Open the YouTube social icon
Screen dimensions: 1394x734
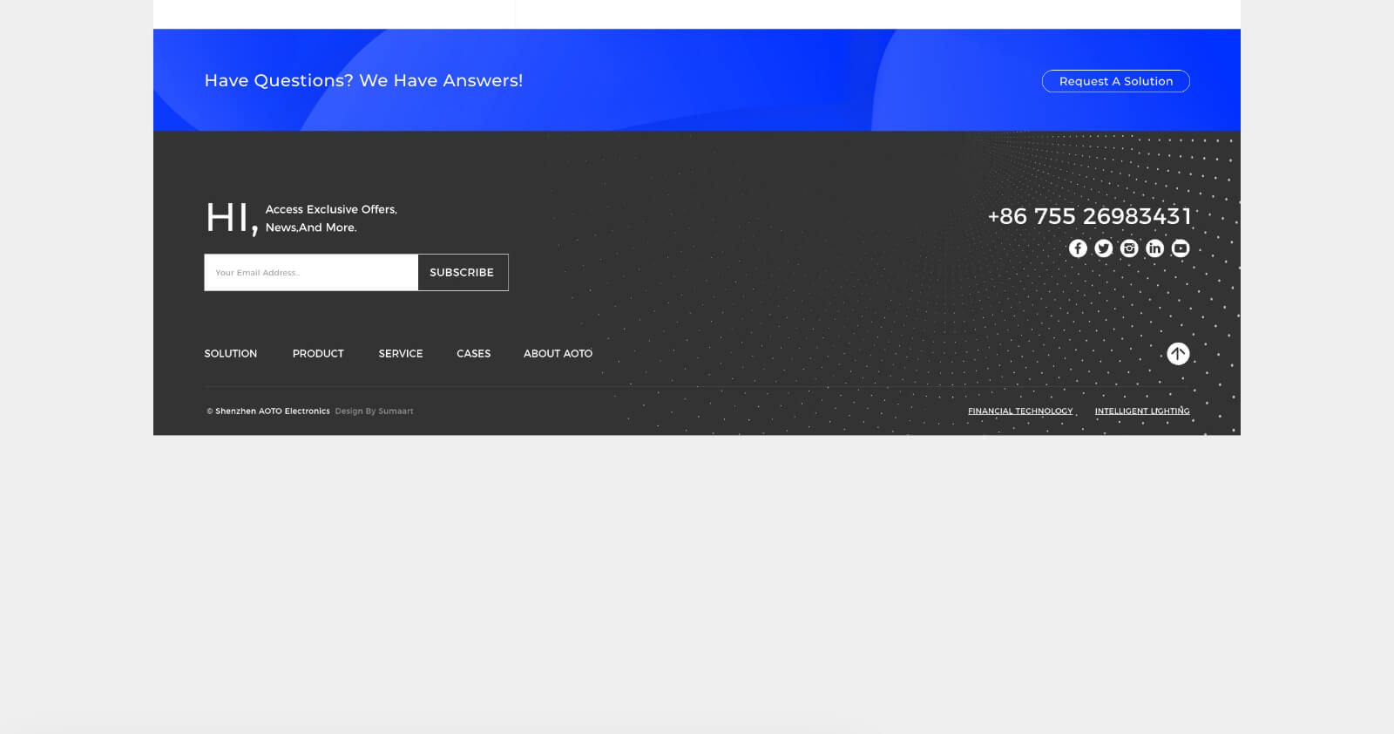coord(1180,248)
